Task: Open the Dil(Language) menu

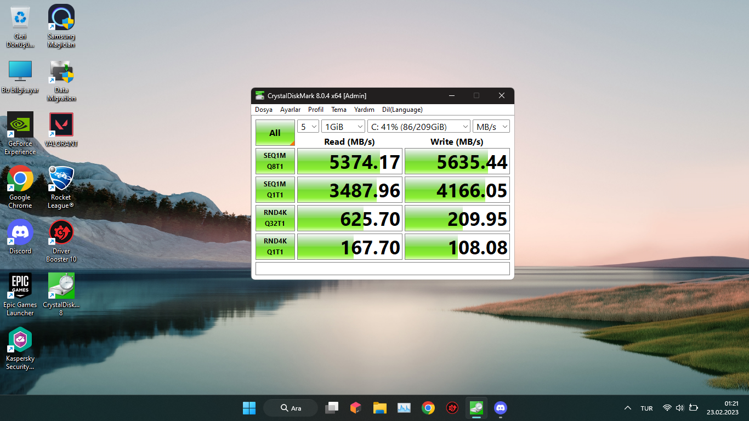Action: tap(402, 110)
